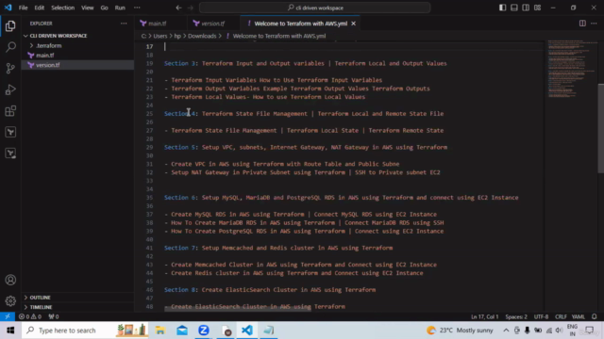Show hidden system tray icons chevron

(506, 331)
